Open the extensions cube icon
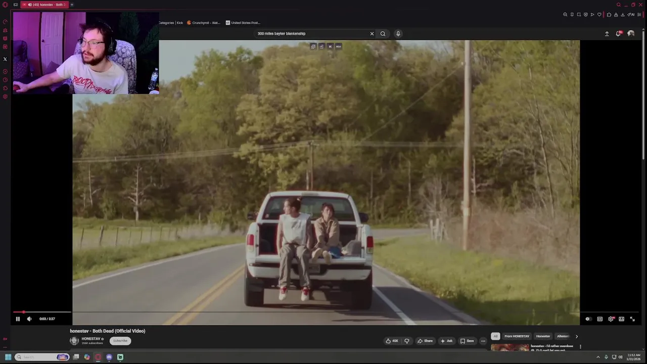The image size is (647, 364). pyautogui.click(x=609, y=15)
